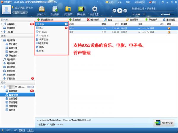Image resolution: width=178 pixels, height=133 pixels.
Task: Select 电视节目 TV shows category
Action: (52, 43)
